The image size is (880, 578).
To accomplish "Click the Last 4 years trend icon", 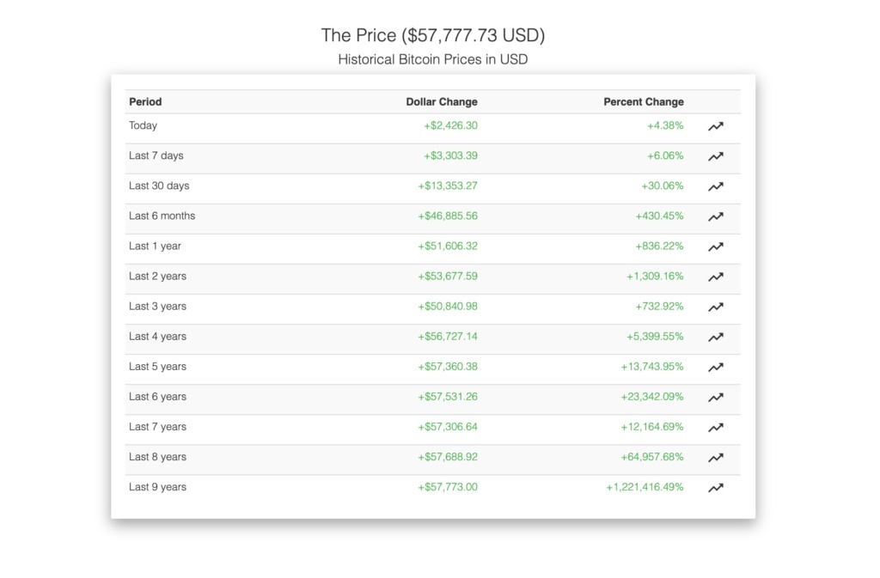I will (x=715, y=337).
